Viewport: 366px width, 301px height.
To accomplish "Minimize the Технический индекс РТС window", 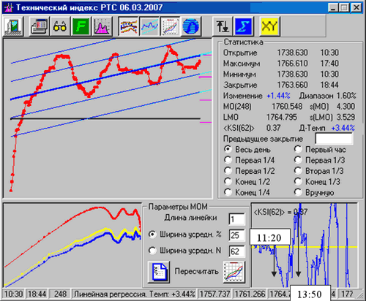I will pos(333,8).
